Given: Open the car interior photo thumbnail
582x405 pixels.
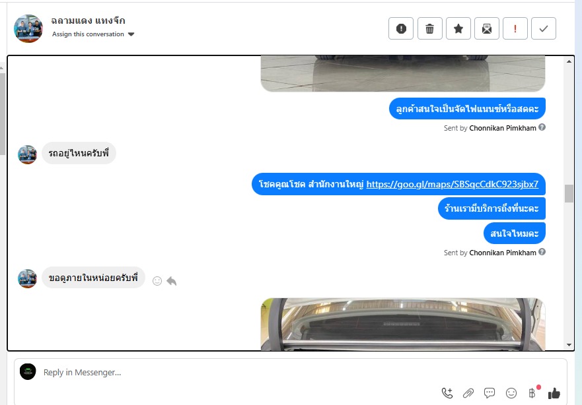Looking at the screenshot, I should [x=403, y=325].
